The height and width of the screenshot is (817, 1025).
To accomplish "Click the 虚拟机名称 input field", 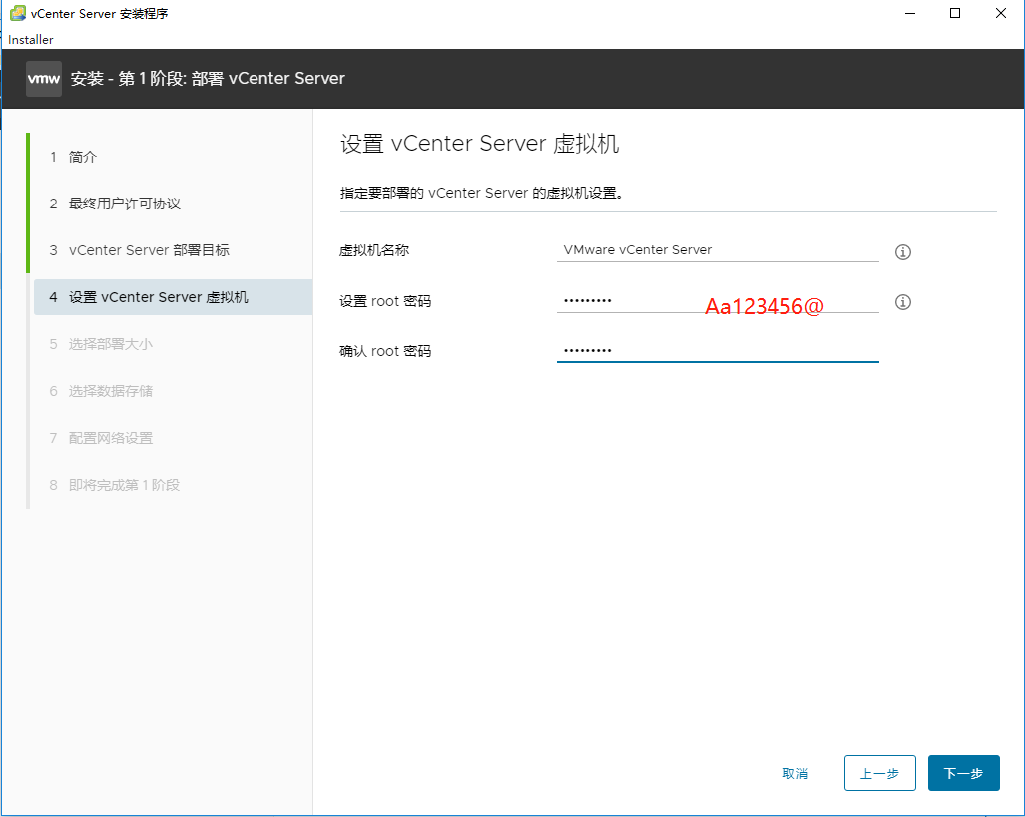I will click(x=718, y=250).
